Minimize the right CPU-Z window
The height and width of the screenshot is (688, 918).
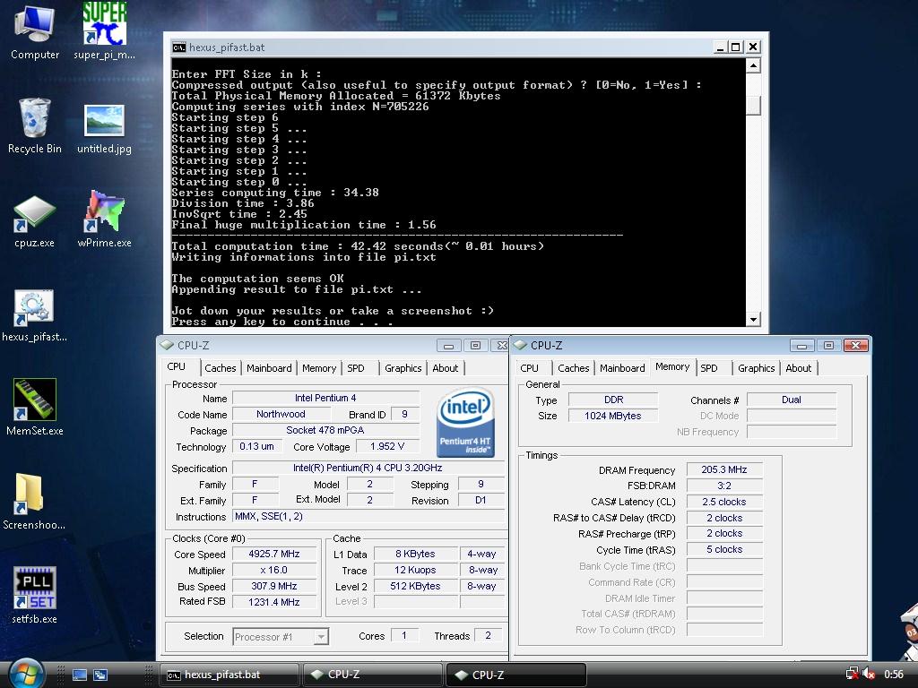[801, 345]
